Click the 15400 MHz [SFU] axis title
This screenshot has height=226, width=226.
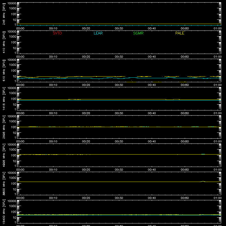pyautogui.click(x=4, y=212)
